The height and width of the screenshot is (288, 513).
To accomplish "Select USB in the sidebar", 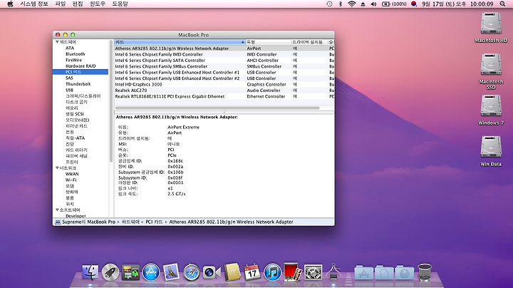I will tap(69, 90).
